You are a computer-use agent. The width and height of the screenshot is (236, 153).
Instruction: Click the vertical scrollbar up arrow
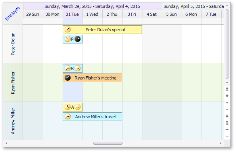point(227,6)
